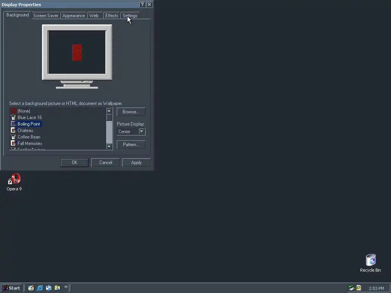Choose Chateau from the wallpaper list
Screen dimensions: 391x293
tap(25, 130)
